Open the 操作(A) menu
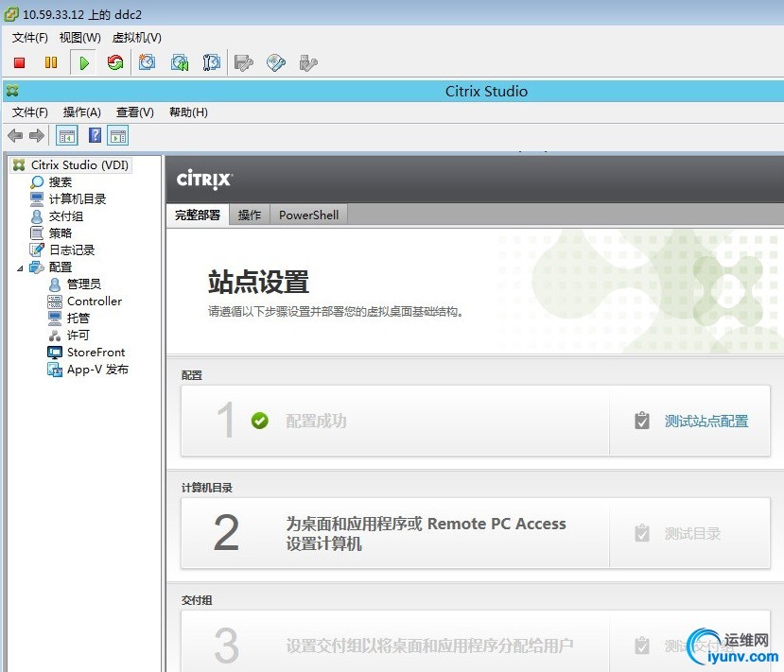The image size is (784, 672). pos(82,112)
